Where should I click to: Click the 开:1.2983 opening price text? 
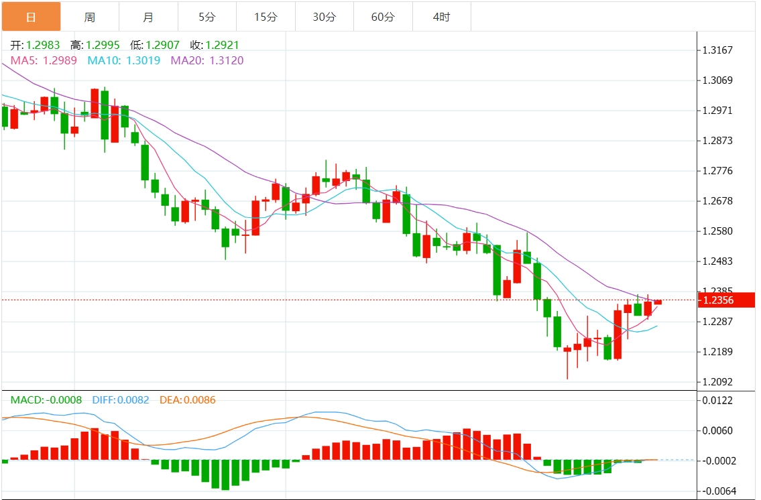[x=35, y=46]
